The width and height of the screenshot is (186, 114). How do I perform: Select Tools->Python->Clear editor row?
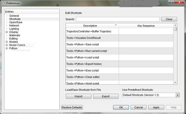coord(119,77)
